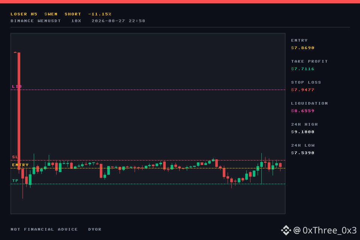This screenshot has width=360, height=240.
Task: Click the 'LIQUIDATION' heading
Action: [309, 103]
